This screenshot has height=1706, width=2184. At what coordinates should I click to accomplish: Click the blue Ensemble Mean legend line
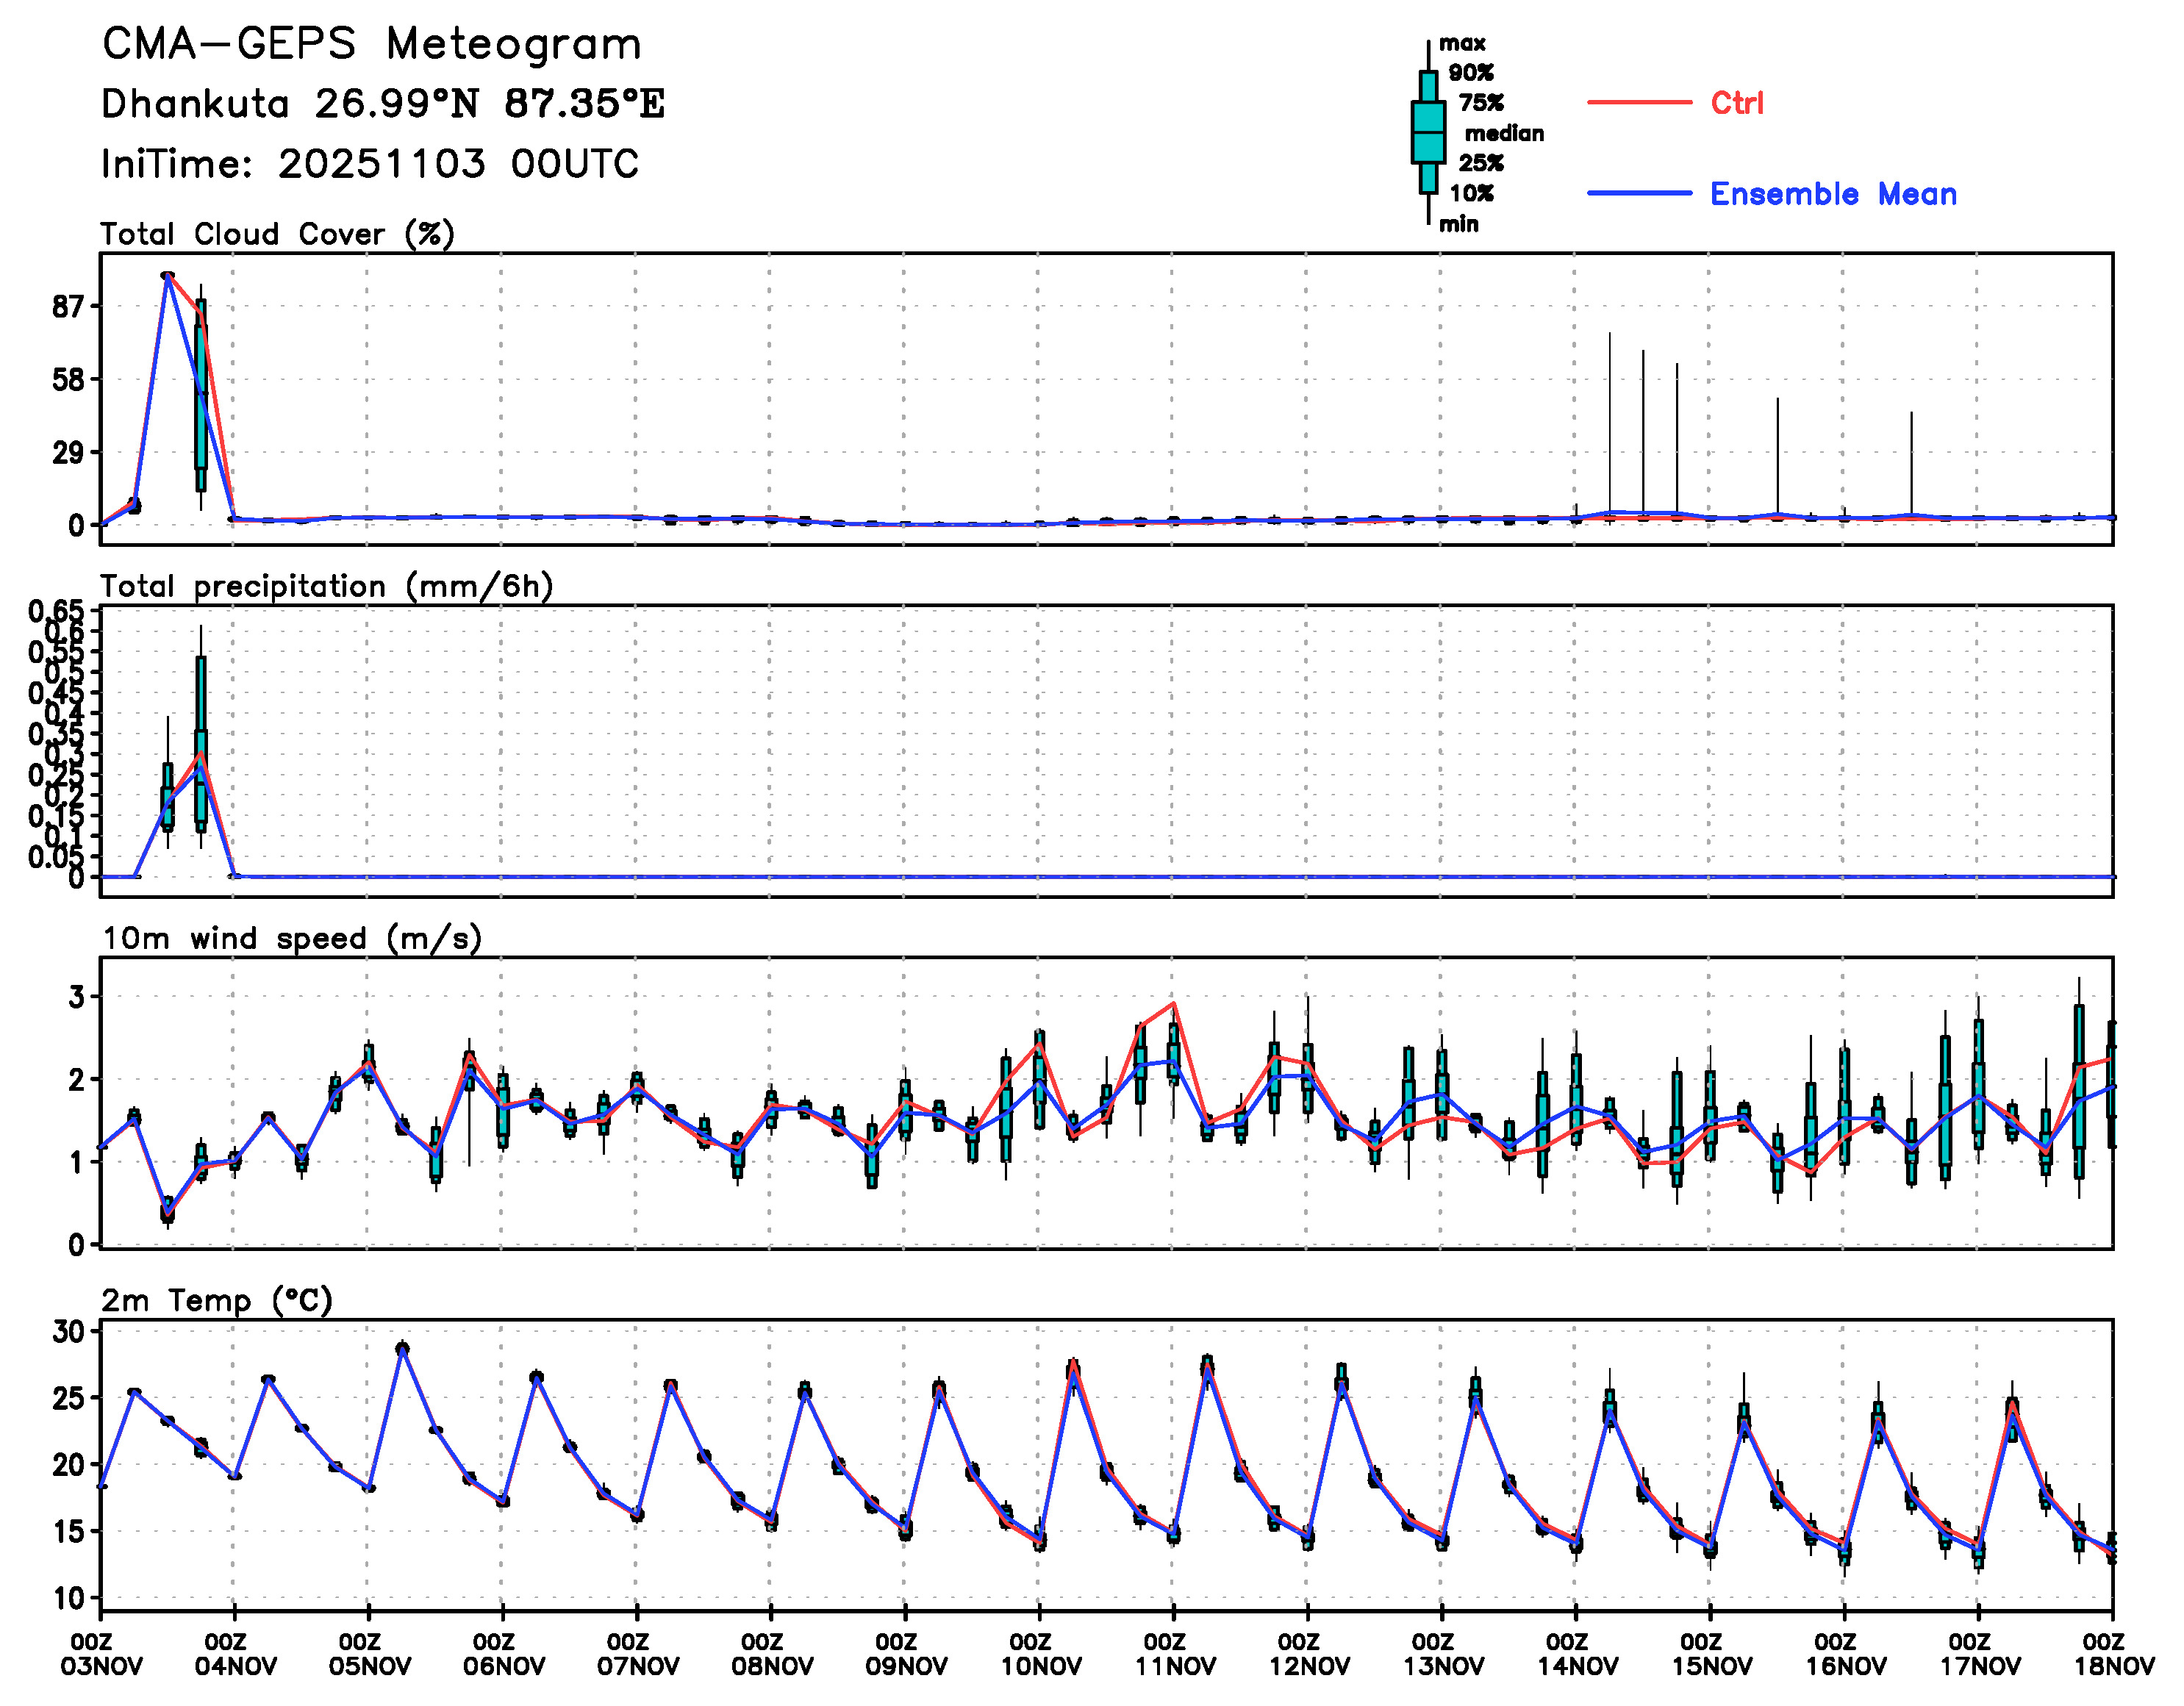[x=1639, y=193]
